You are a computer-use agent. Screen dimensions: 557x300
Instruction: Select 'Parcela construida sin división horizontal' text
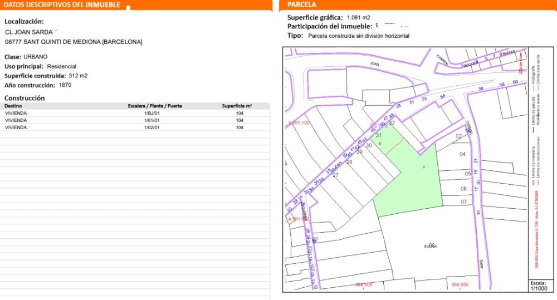[359, 36]
